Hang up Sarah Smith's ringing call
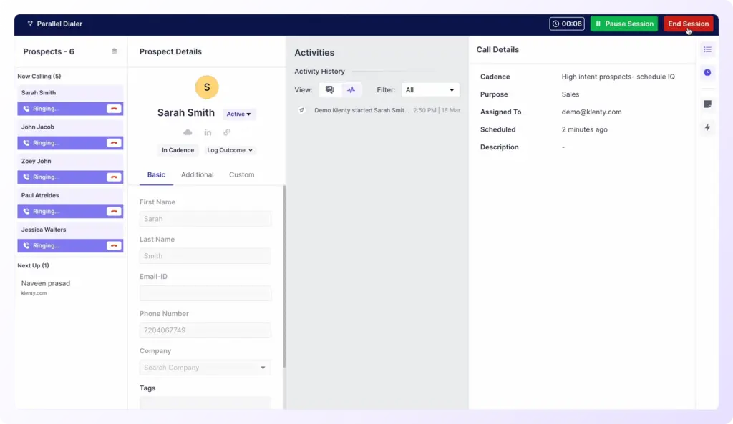Screen dimensions: 733x424 click(x=114, y=109)
